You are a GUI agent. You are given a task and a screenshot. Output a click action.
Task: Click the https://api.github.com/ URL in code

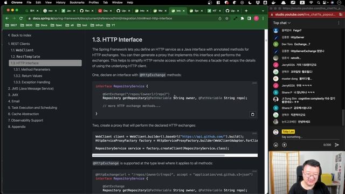tap(203, 136)
